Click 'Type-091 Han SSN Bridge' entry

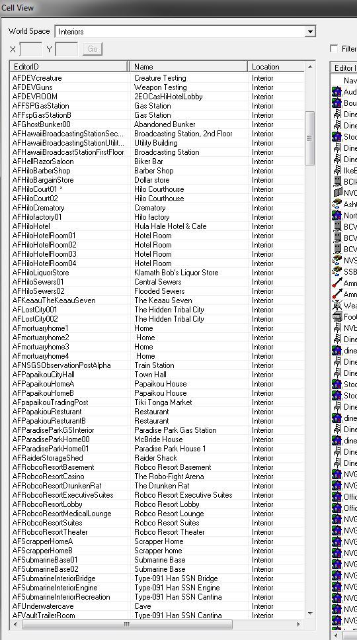(x=176, y=578)
